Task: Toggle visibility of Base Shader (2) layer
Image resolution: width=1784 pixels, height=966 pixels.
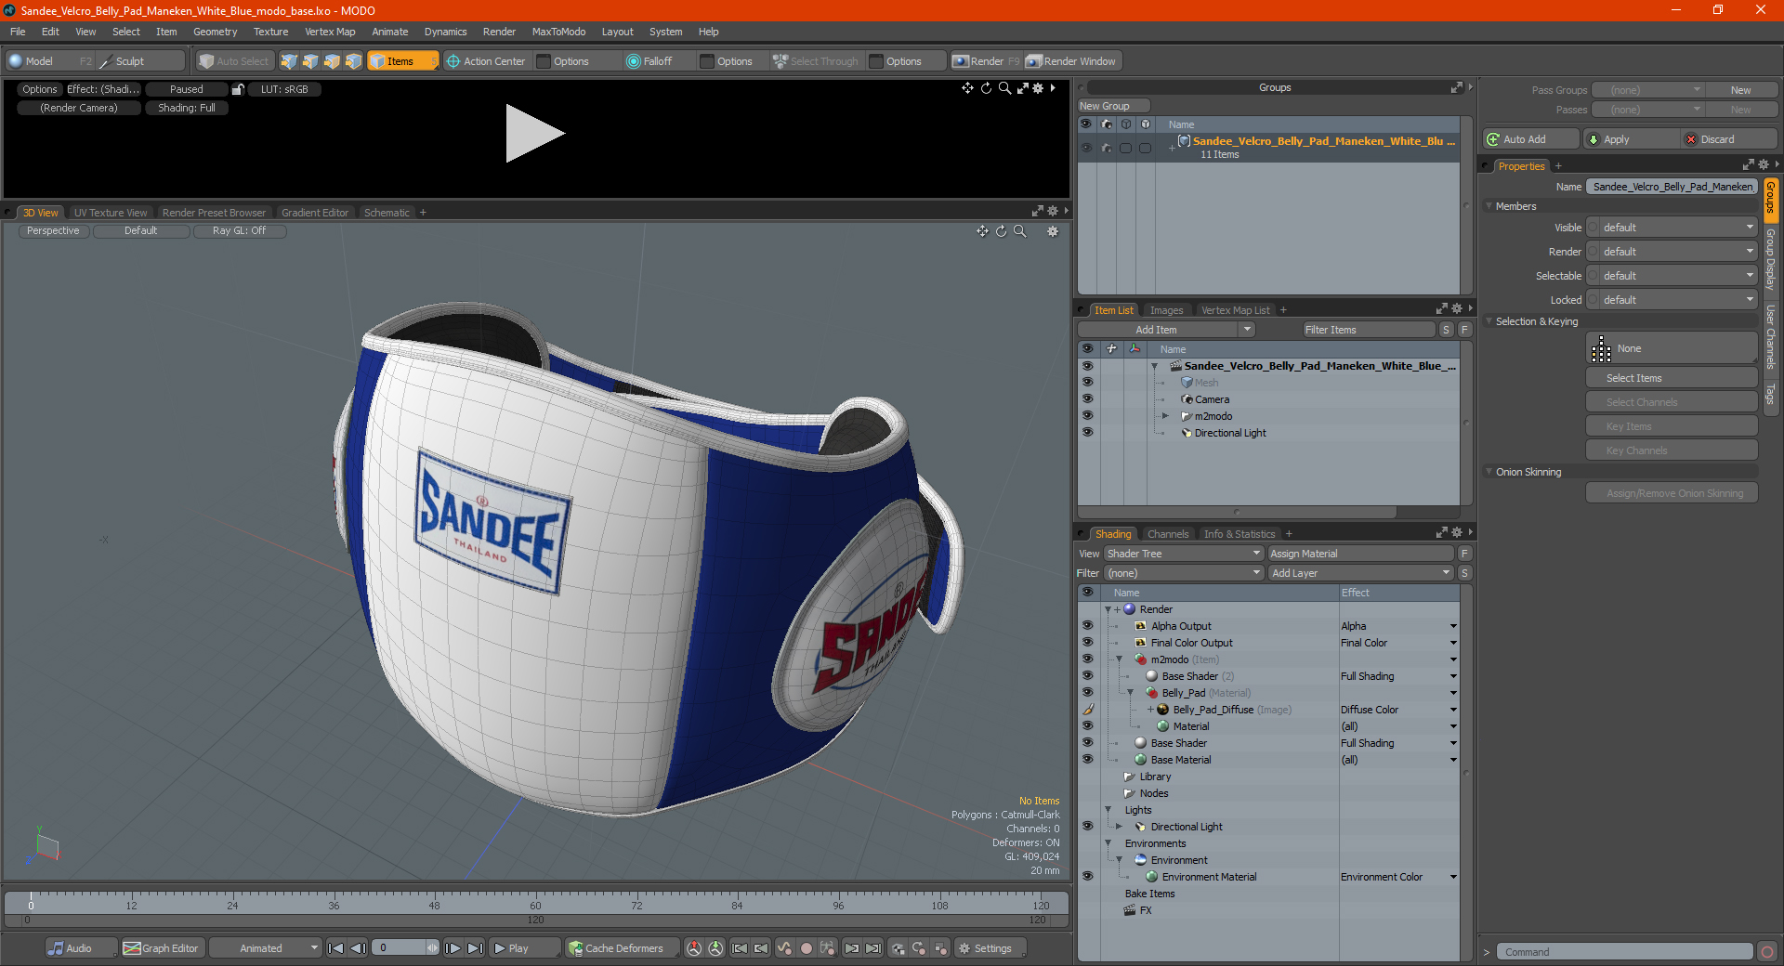Action: [x=1087, y=676]
